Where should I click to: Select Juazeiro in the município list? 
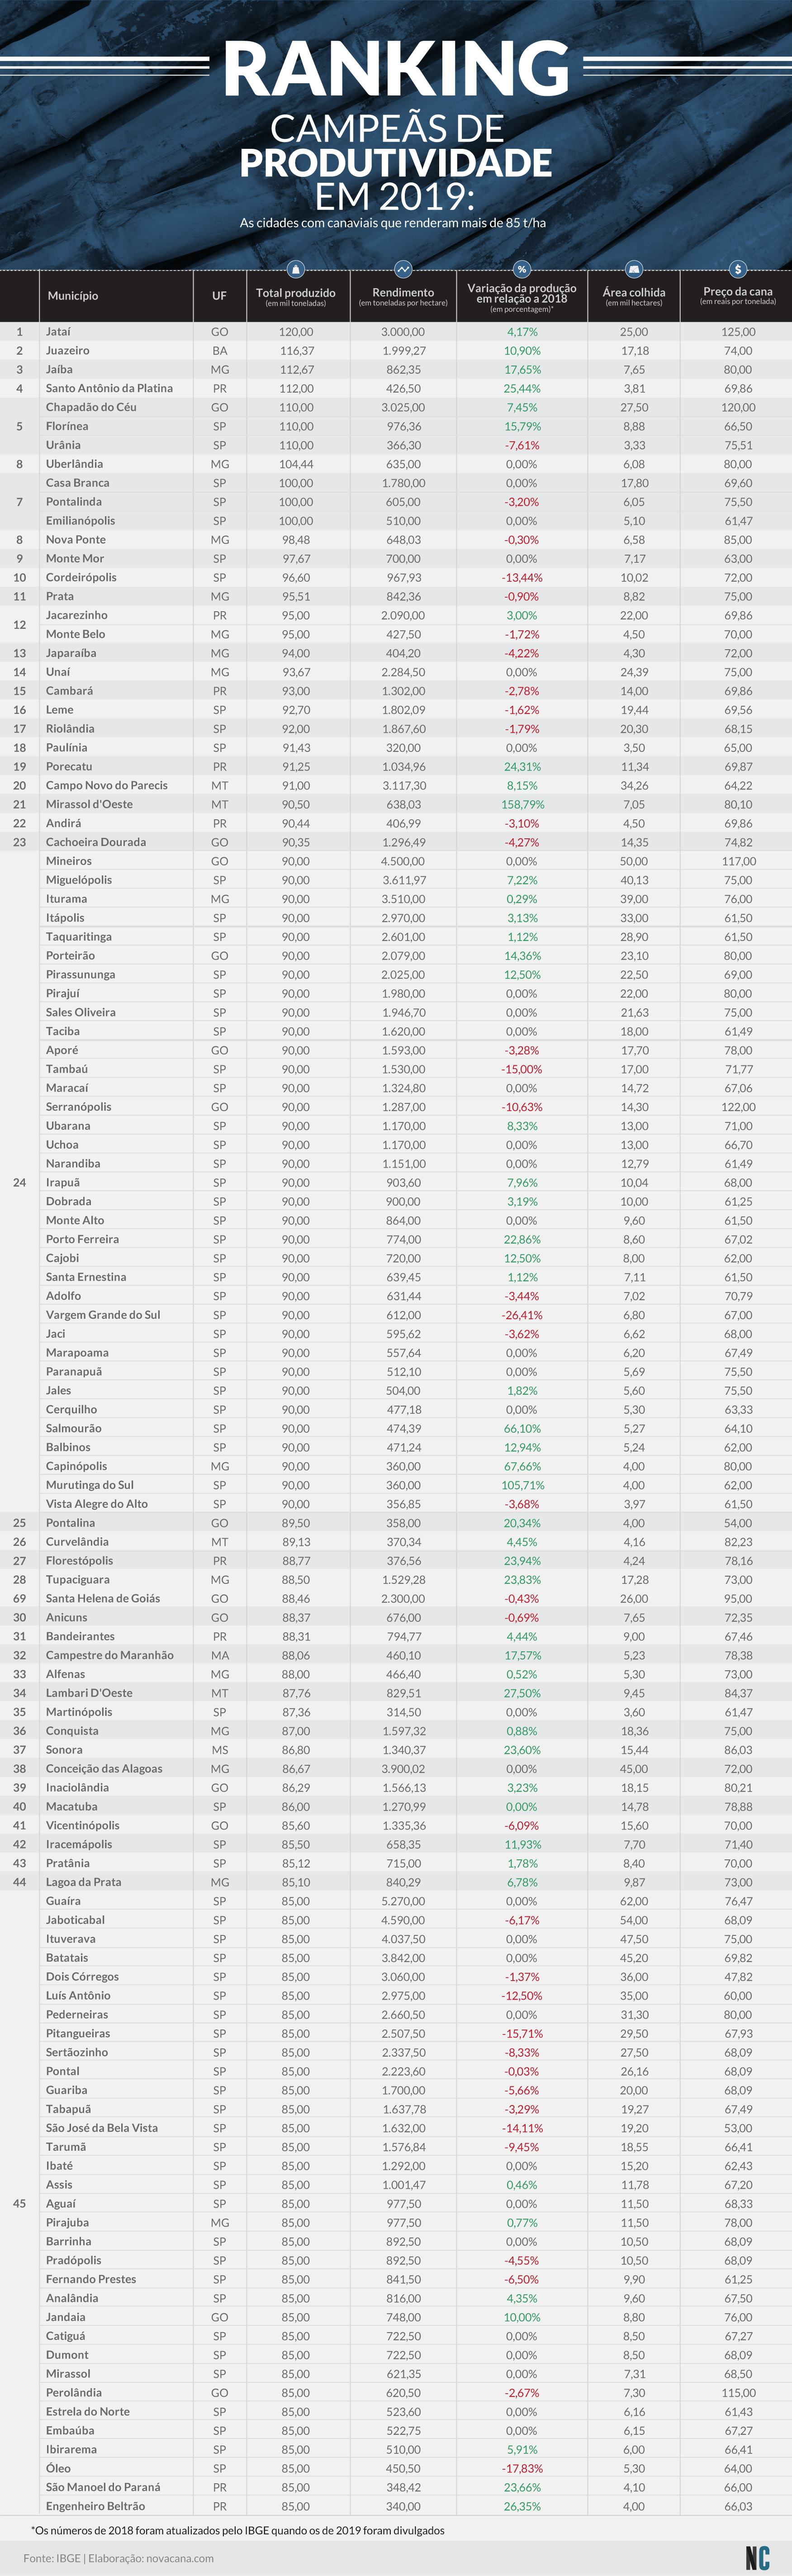click(67, 351)
